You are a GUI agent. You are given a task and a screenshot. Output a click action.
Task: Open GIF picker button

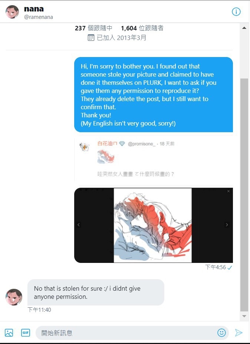coord(26,333)
